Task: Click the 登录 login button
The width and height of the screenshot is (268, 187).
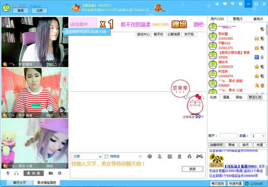Action: (21, 11)
